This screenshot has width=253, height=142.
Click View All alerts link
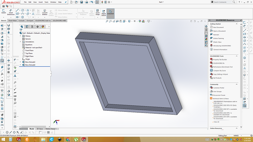216,122
